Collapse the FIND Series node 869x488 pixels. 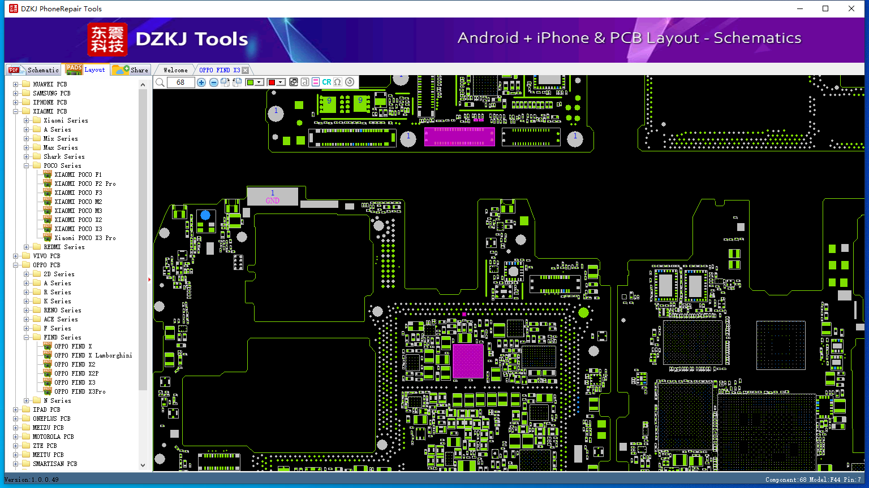[x=27, y=337]
